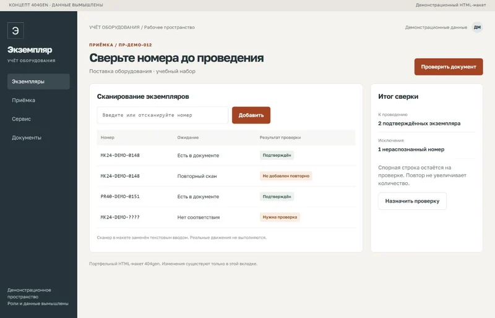Click the Повторный скан cell
This screenshot has width=495, height=318.
tap(197, 176)
